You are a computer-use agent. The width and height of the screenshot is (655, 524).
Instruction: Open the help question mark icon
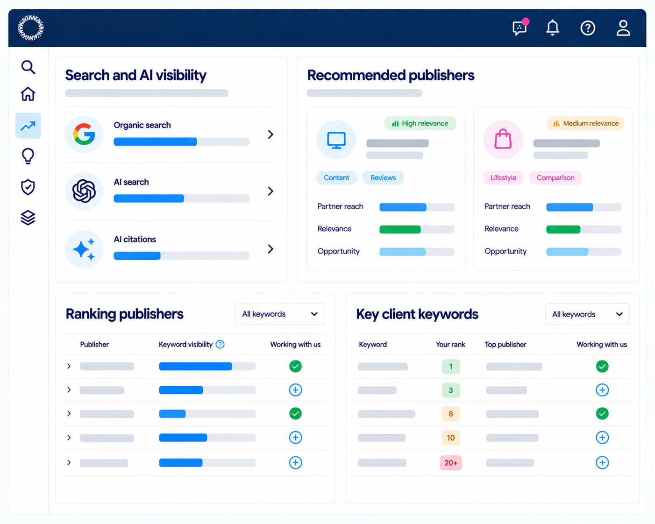[588, 28]
